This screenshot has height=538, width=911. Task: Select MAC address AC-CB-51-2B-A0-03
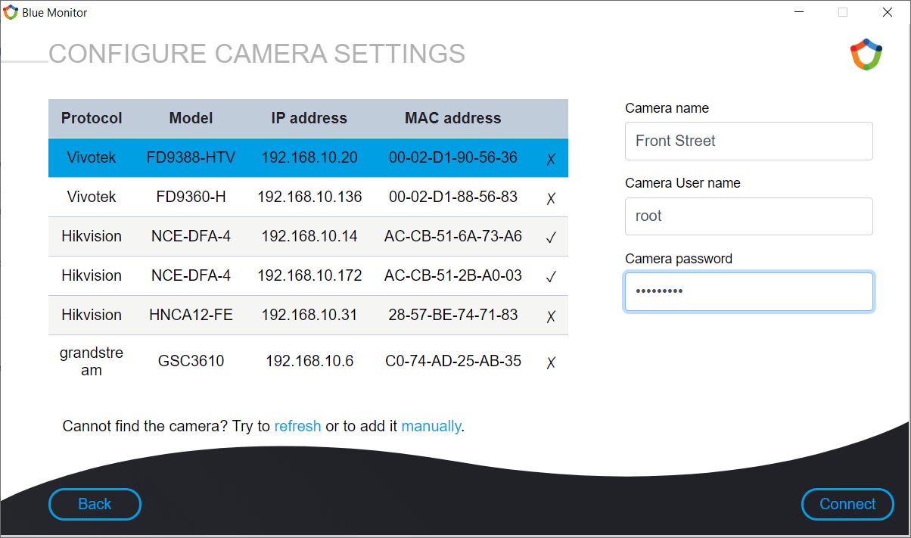point(453,275)
